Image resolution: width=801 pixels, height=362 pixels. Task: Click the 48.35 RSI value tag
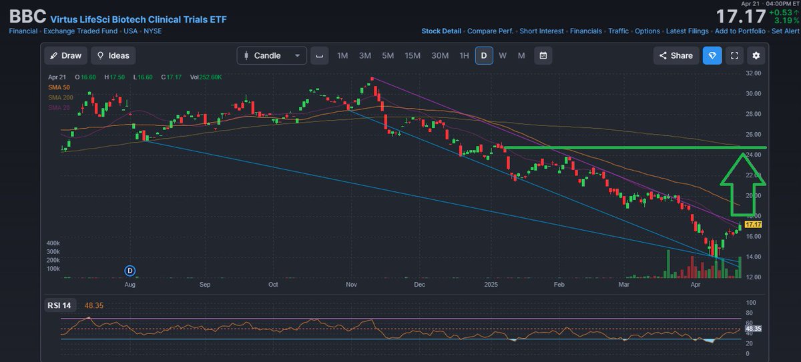[753, 329]
